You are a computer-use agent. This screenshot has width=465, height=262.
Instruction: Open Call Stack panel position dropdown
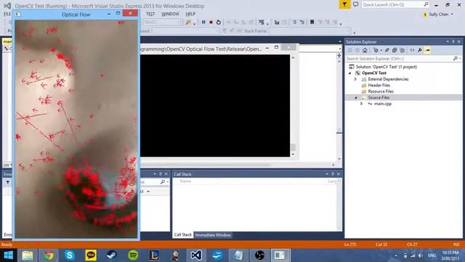(x=327, y=174)
